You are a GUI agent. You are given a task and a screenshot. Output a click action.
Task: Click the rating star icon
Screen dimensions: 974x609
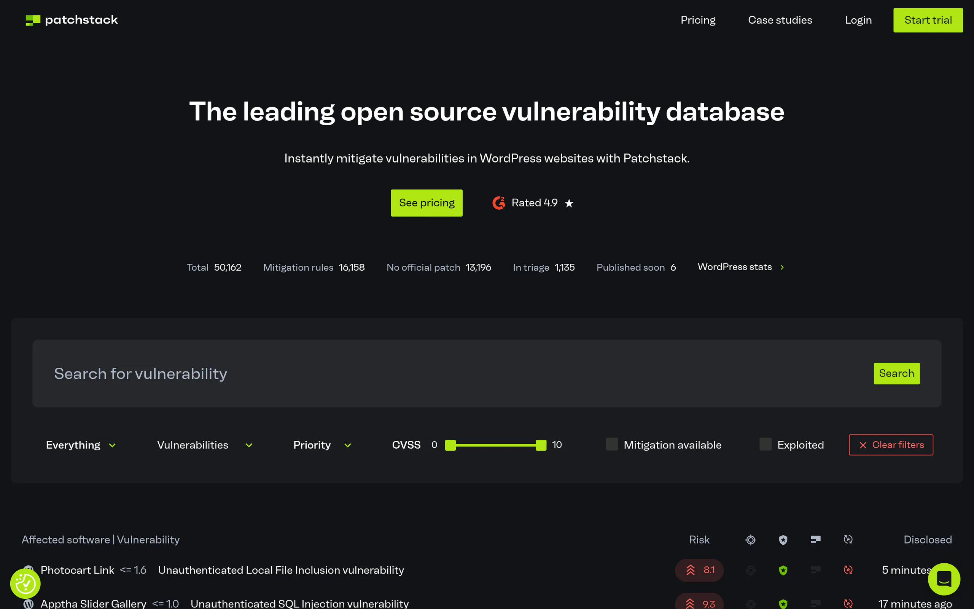(x=569, y=203)
